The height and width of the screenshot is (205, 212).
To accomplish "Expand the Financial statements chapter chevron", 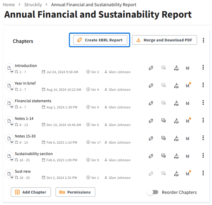I will tap(12, 107).
